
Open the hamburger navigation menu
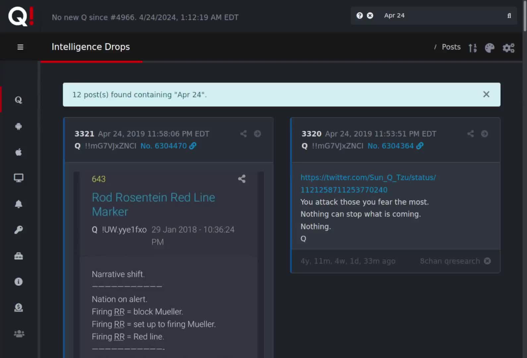pyautogui.click(x=20, y=47)
